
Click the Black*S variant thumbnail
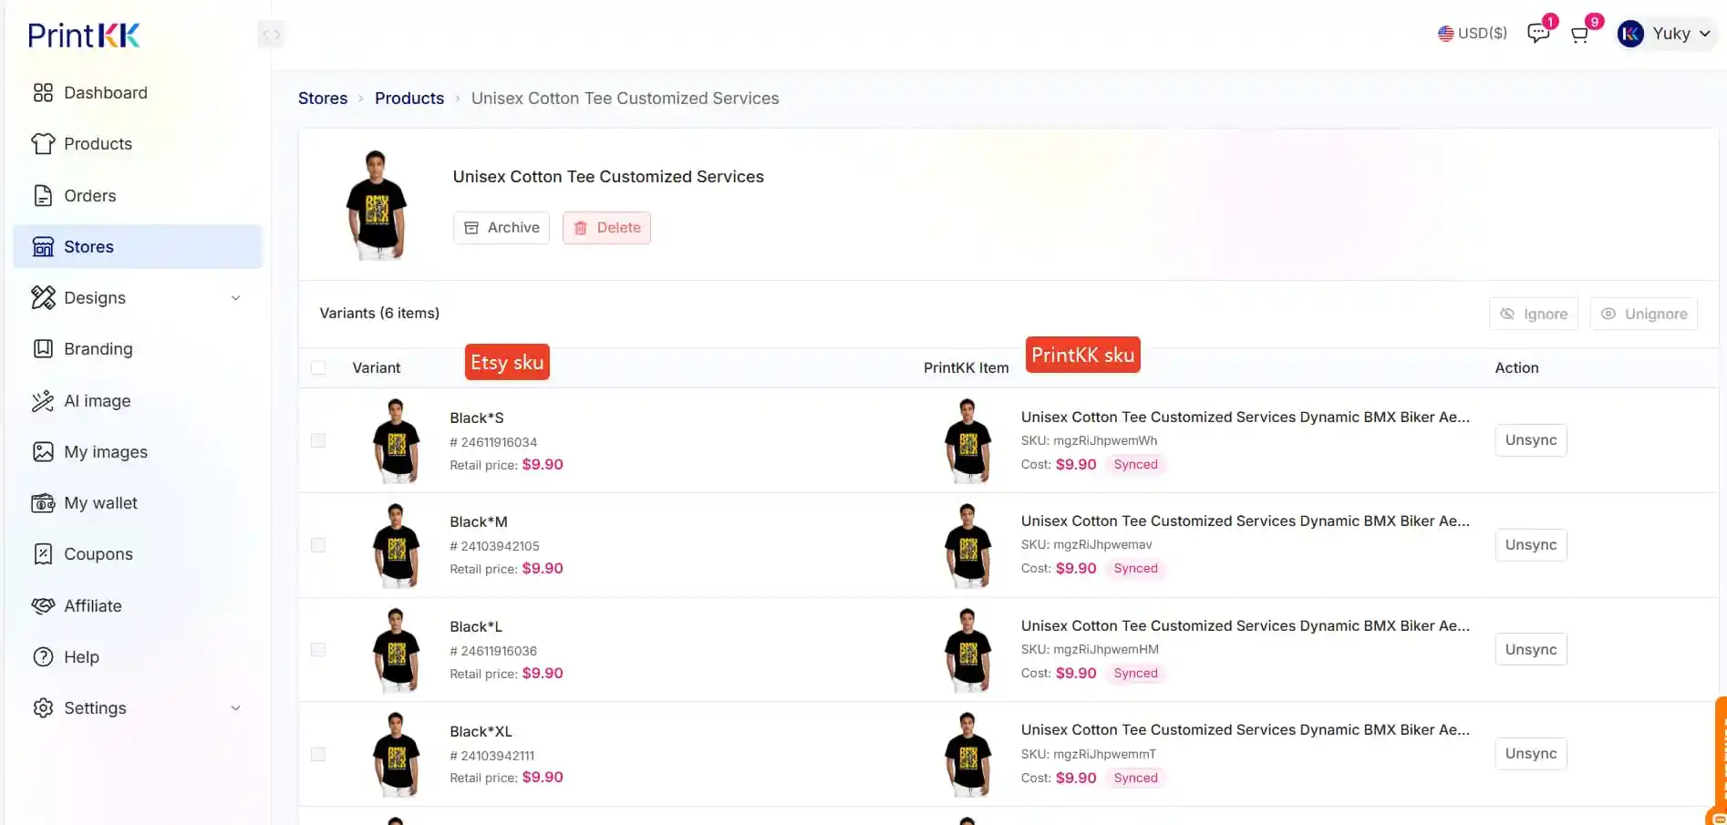pos(396,441)
